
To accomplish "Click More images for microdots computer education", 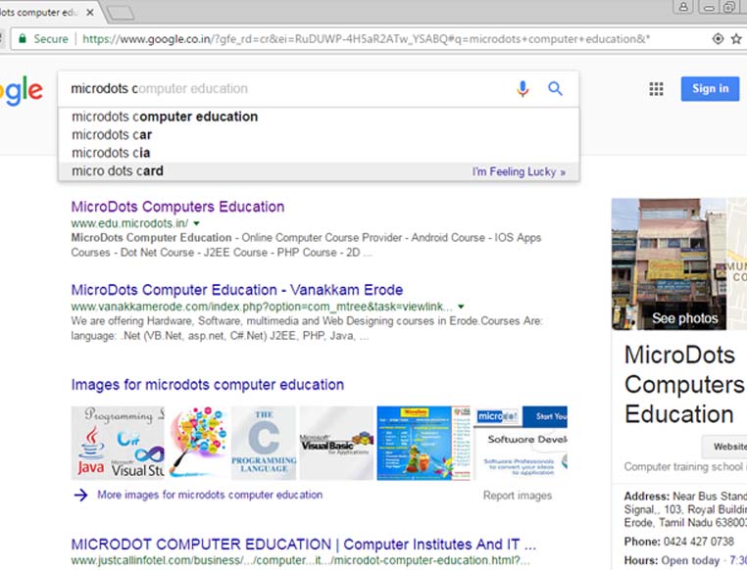I will pos(210,495).
